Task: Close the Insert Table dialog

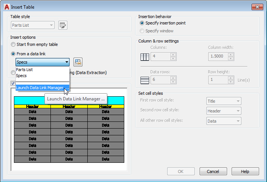Action: [257, 7]
